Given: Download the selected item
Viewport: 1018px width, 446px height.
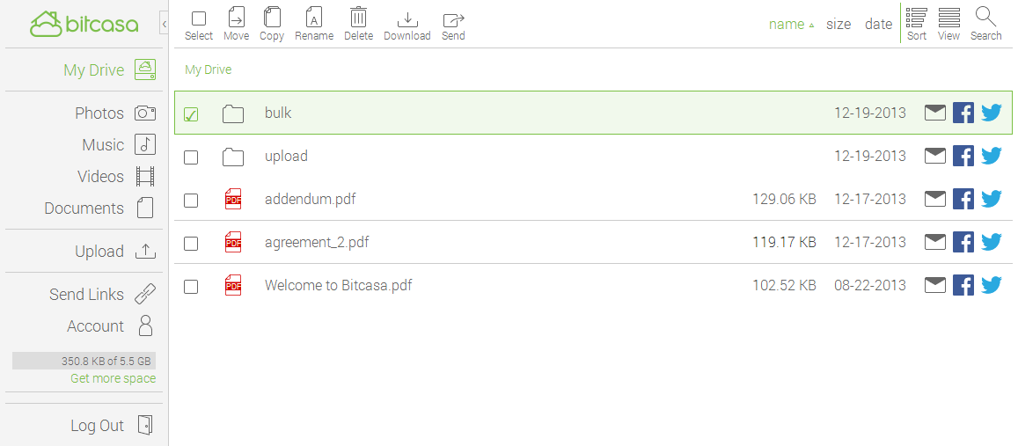Looking at the screenshot, I should click(406, 24).
